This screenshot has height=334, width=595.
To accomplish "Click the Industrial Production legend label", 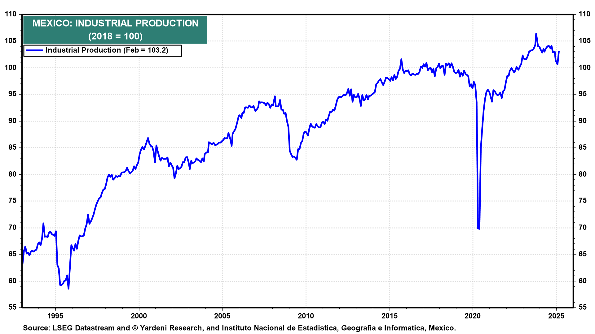I will pyautogui.click(x=107, y=50).
